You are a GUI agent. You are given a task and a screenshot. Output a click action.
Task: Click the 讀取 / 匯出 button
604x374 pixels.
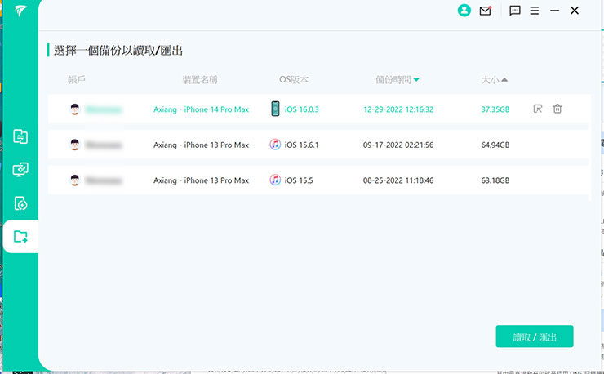535,336
